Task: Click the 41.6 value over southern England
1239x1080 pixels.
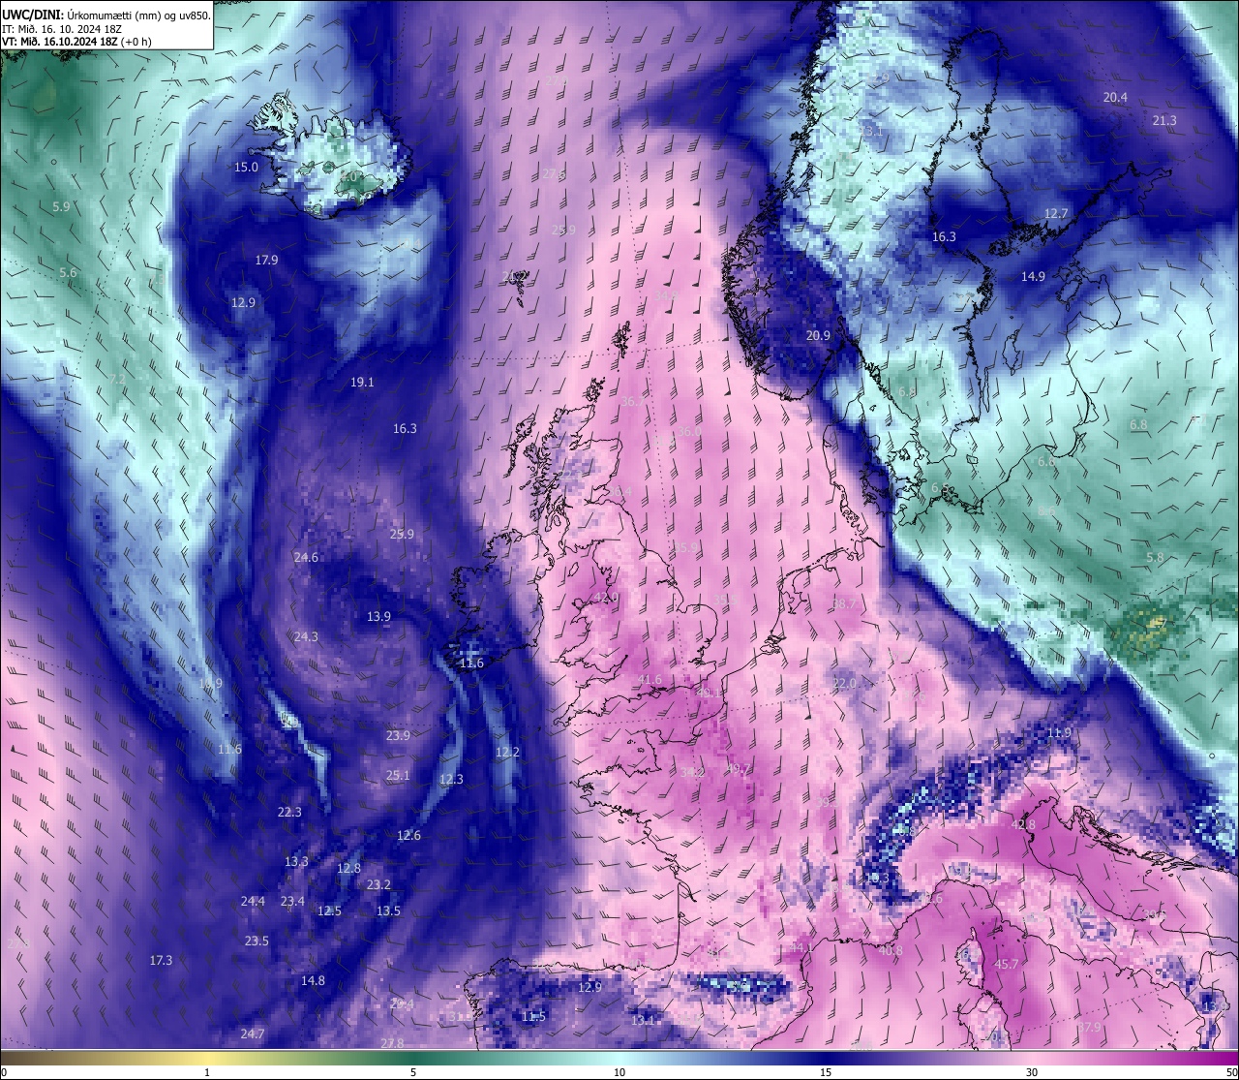Action: click(650, 679)
